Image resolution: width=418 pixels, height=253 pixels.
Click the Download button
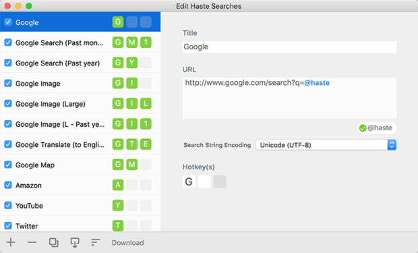coord(127,243)
